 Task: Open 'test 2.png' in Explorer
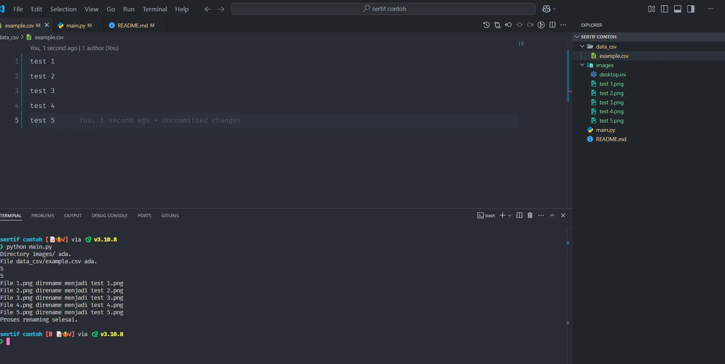(611, 93)
